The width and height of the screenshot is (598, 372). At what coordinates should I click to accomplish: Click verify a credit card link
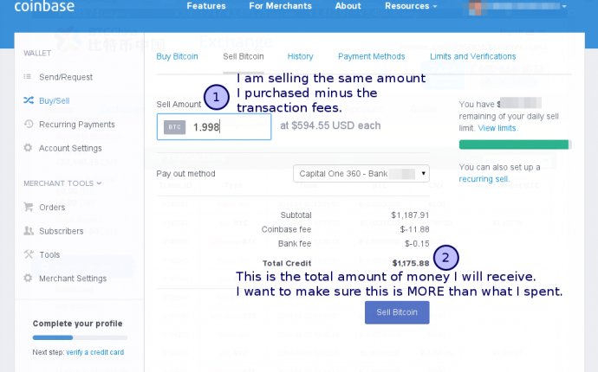(x=95, y=352)
